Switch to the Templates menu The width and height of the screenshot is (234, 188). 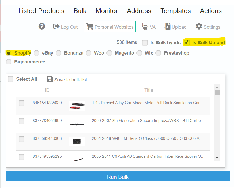point(175,11)
